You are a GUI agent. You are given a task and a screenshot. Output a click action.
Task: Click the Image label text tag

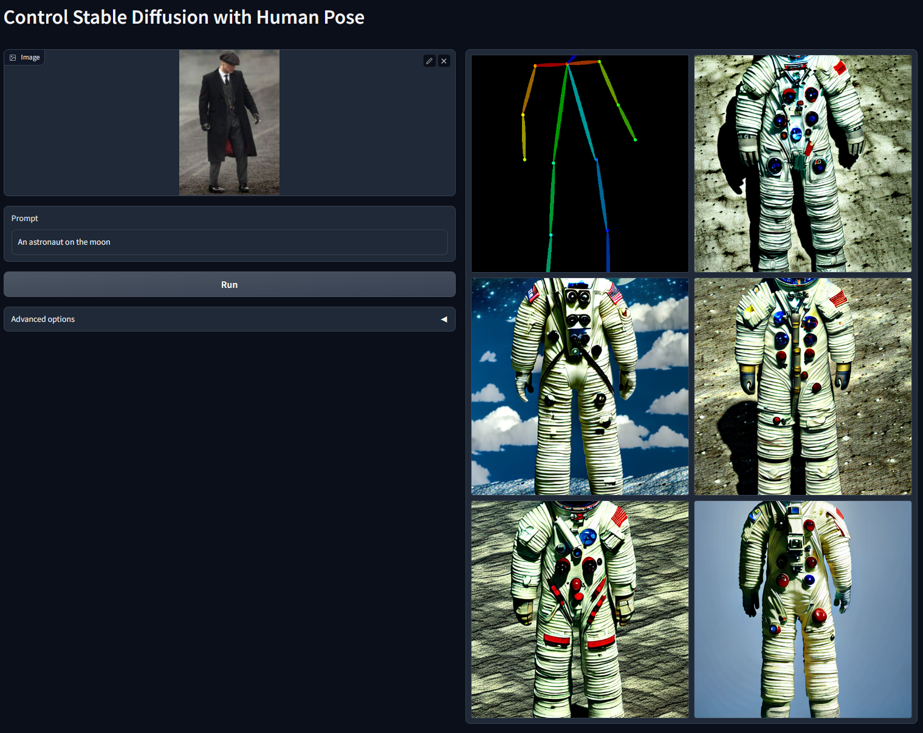coord(30,58)
